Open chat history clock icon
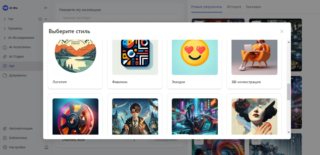The height and width of the screenshot is (155, 320). click(40, 19)
